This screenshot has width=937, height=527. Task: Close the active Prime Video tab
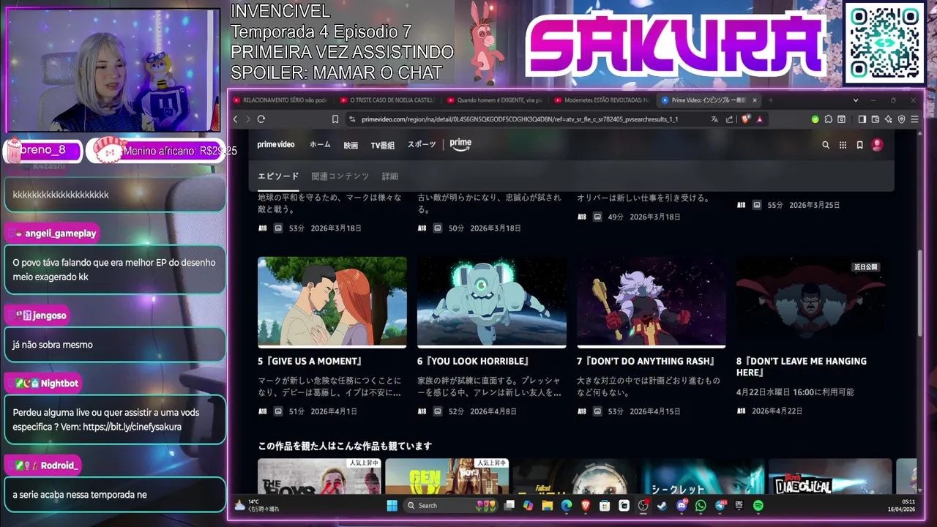coord(755,100)
